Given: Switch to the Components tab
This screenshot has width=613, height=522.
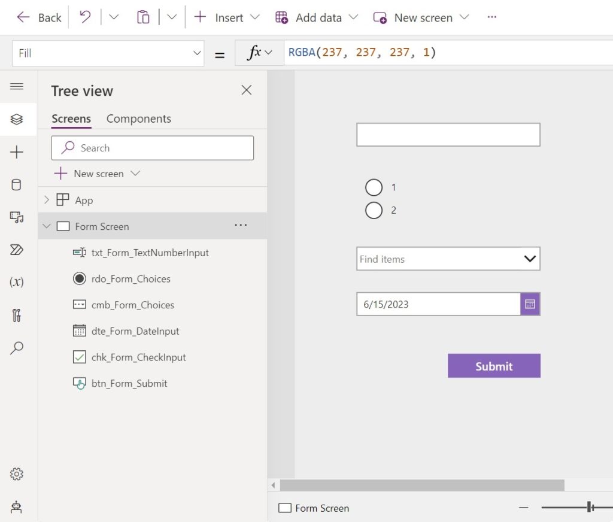Looking at the screenshot, I should [x=138, y=119].
